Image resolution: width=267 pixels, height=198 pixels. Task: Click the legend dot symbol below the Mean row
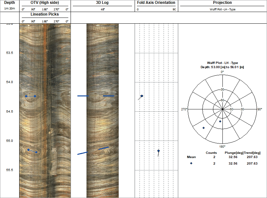coord(191,163)
